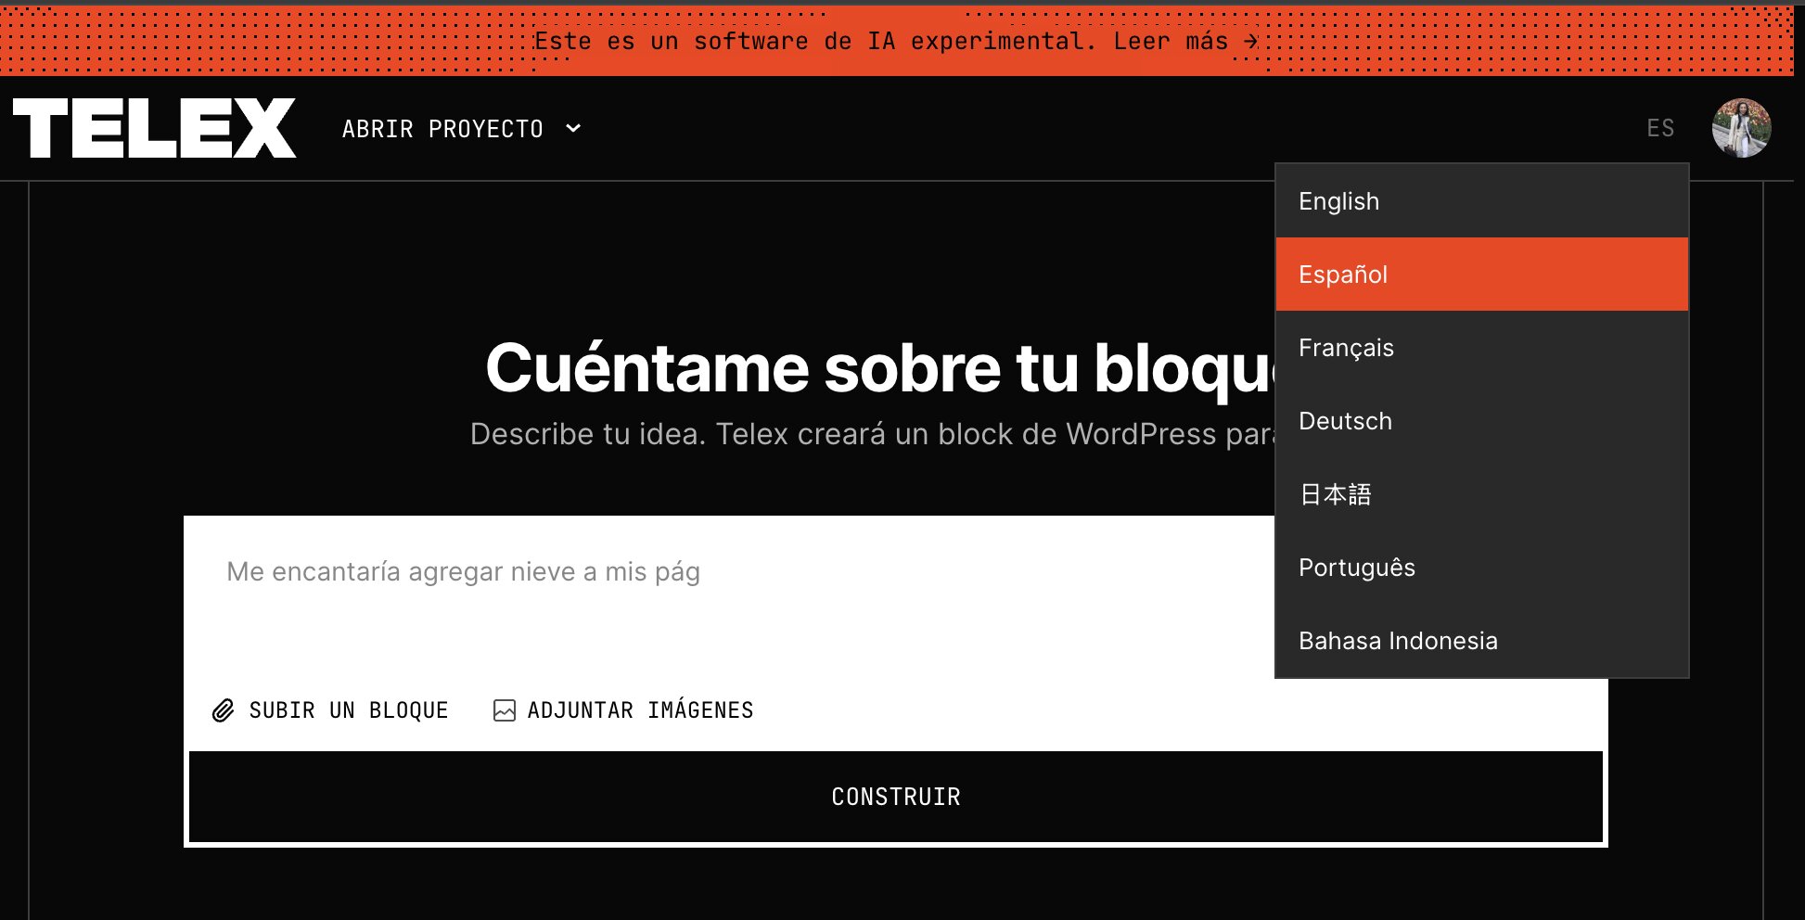The image size is (1805, 920).
Task: Choose Bahasa Indonesia
Action: [1399, 640]
